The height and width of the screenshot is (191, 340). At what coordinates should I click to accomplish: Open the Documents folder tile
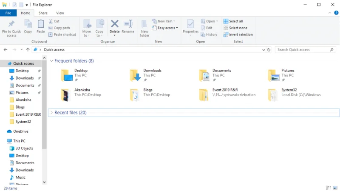point(215,75)
